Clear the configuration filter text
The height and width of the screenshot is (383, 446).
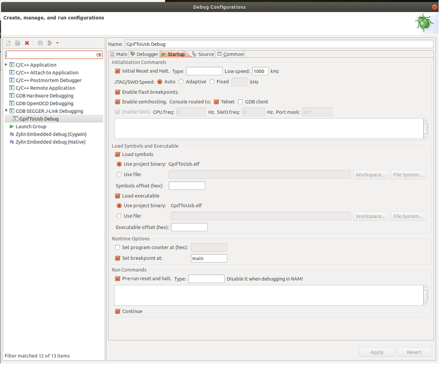[x=99, y=54]
